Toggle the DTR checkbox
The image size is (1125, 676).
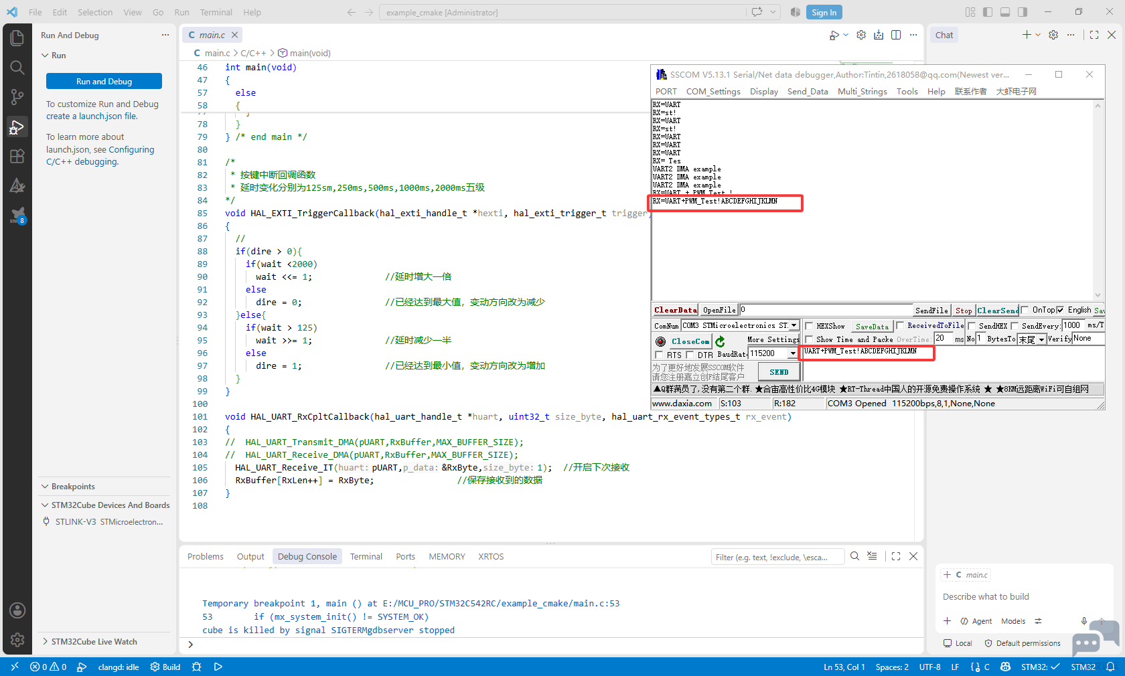pos(690,355)
